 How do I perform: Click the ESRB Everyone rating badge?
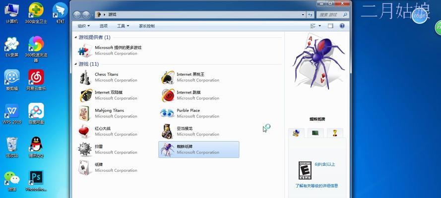305,170
